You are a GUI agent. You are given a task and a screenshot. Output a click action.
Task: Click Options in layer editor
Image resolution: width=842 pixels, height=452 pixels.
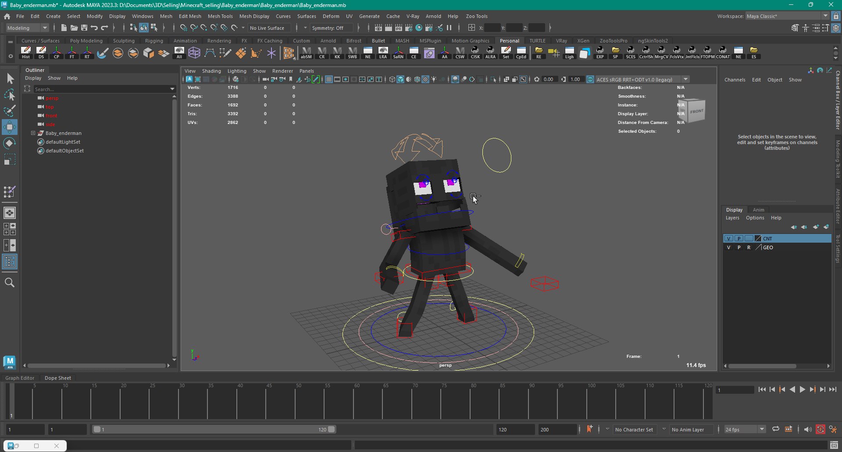click(755, 218)
